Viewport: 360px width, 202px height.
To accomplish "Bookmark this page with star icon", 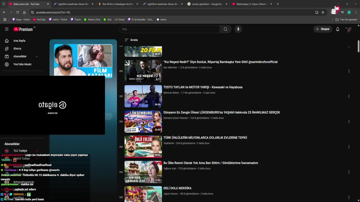I will 323,12.
